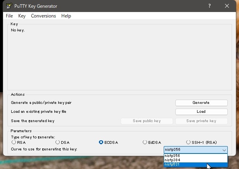Open the Key menu

point(22,16)
